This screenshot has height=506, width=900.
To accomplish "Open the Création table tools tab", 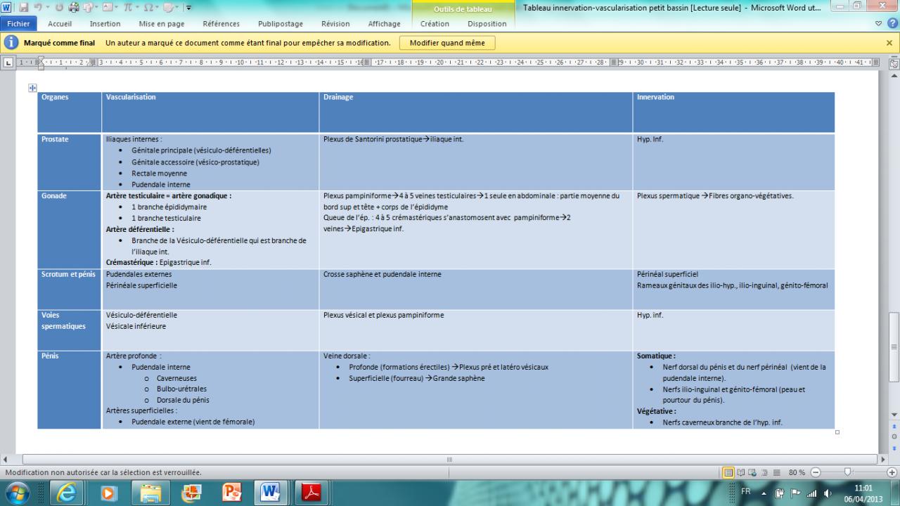I will click(435, 24).
